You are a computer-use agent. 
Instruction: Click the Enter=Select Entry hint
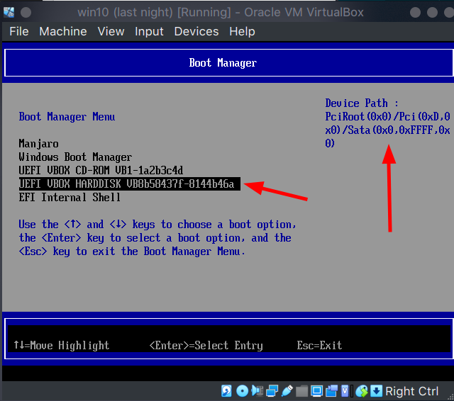coord(206,345)
